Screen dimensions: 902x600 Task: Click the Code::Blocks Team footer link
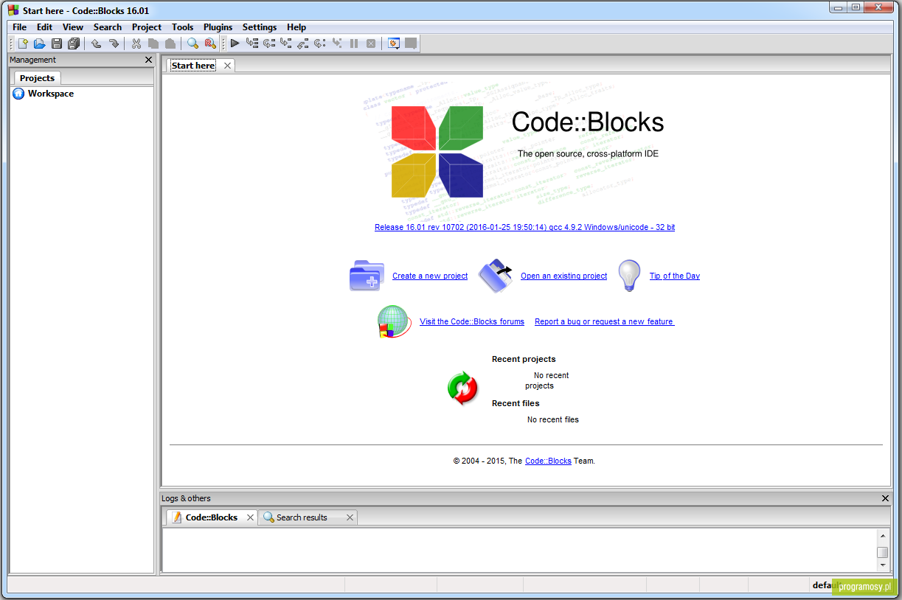click(x=548, y=461)
